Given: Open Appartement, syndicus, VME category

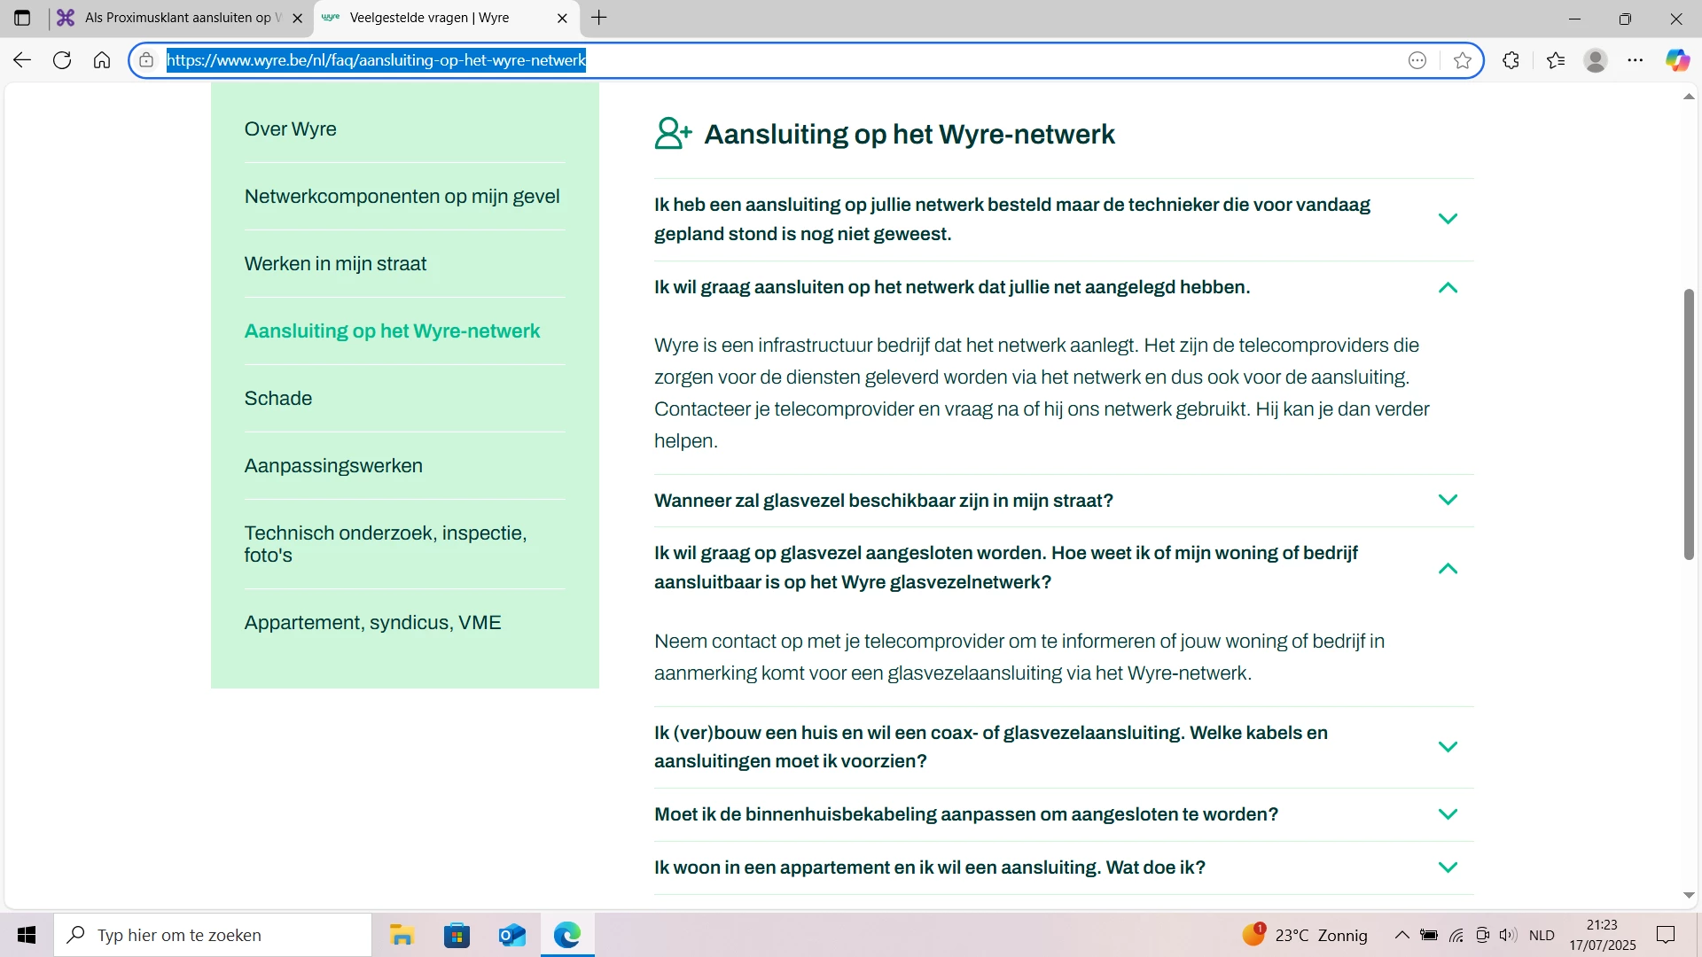Looking at the screenshot, I should (x=372, y=622).
